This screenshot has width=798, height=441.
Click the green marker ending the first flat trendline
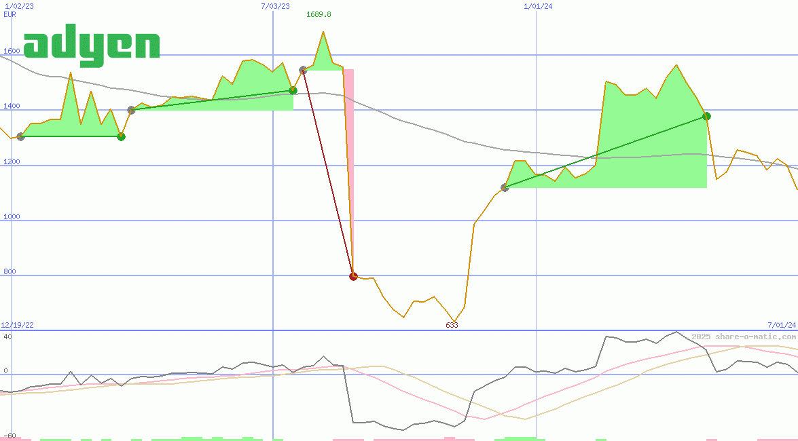(x=121, y=136)
